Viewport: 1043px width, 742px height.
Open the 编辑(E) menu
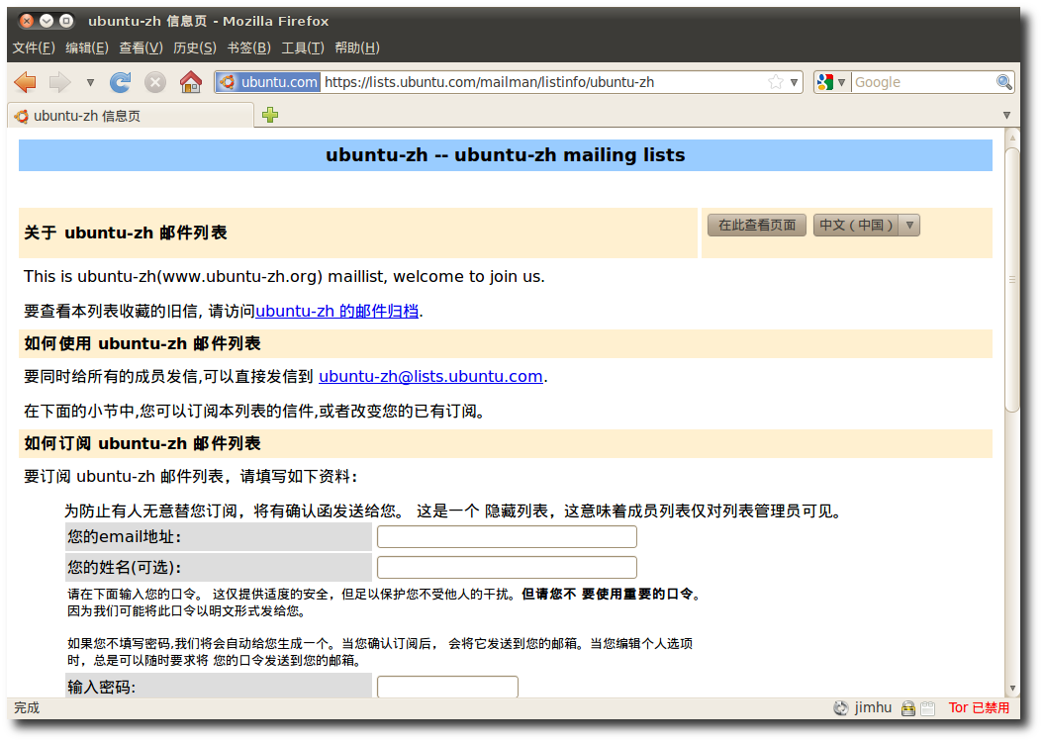[87, 47]
